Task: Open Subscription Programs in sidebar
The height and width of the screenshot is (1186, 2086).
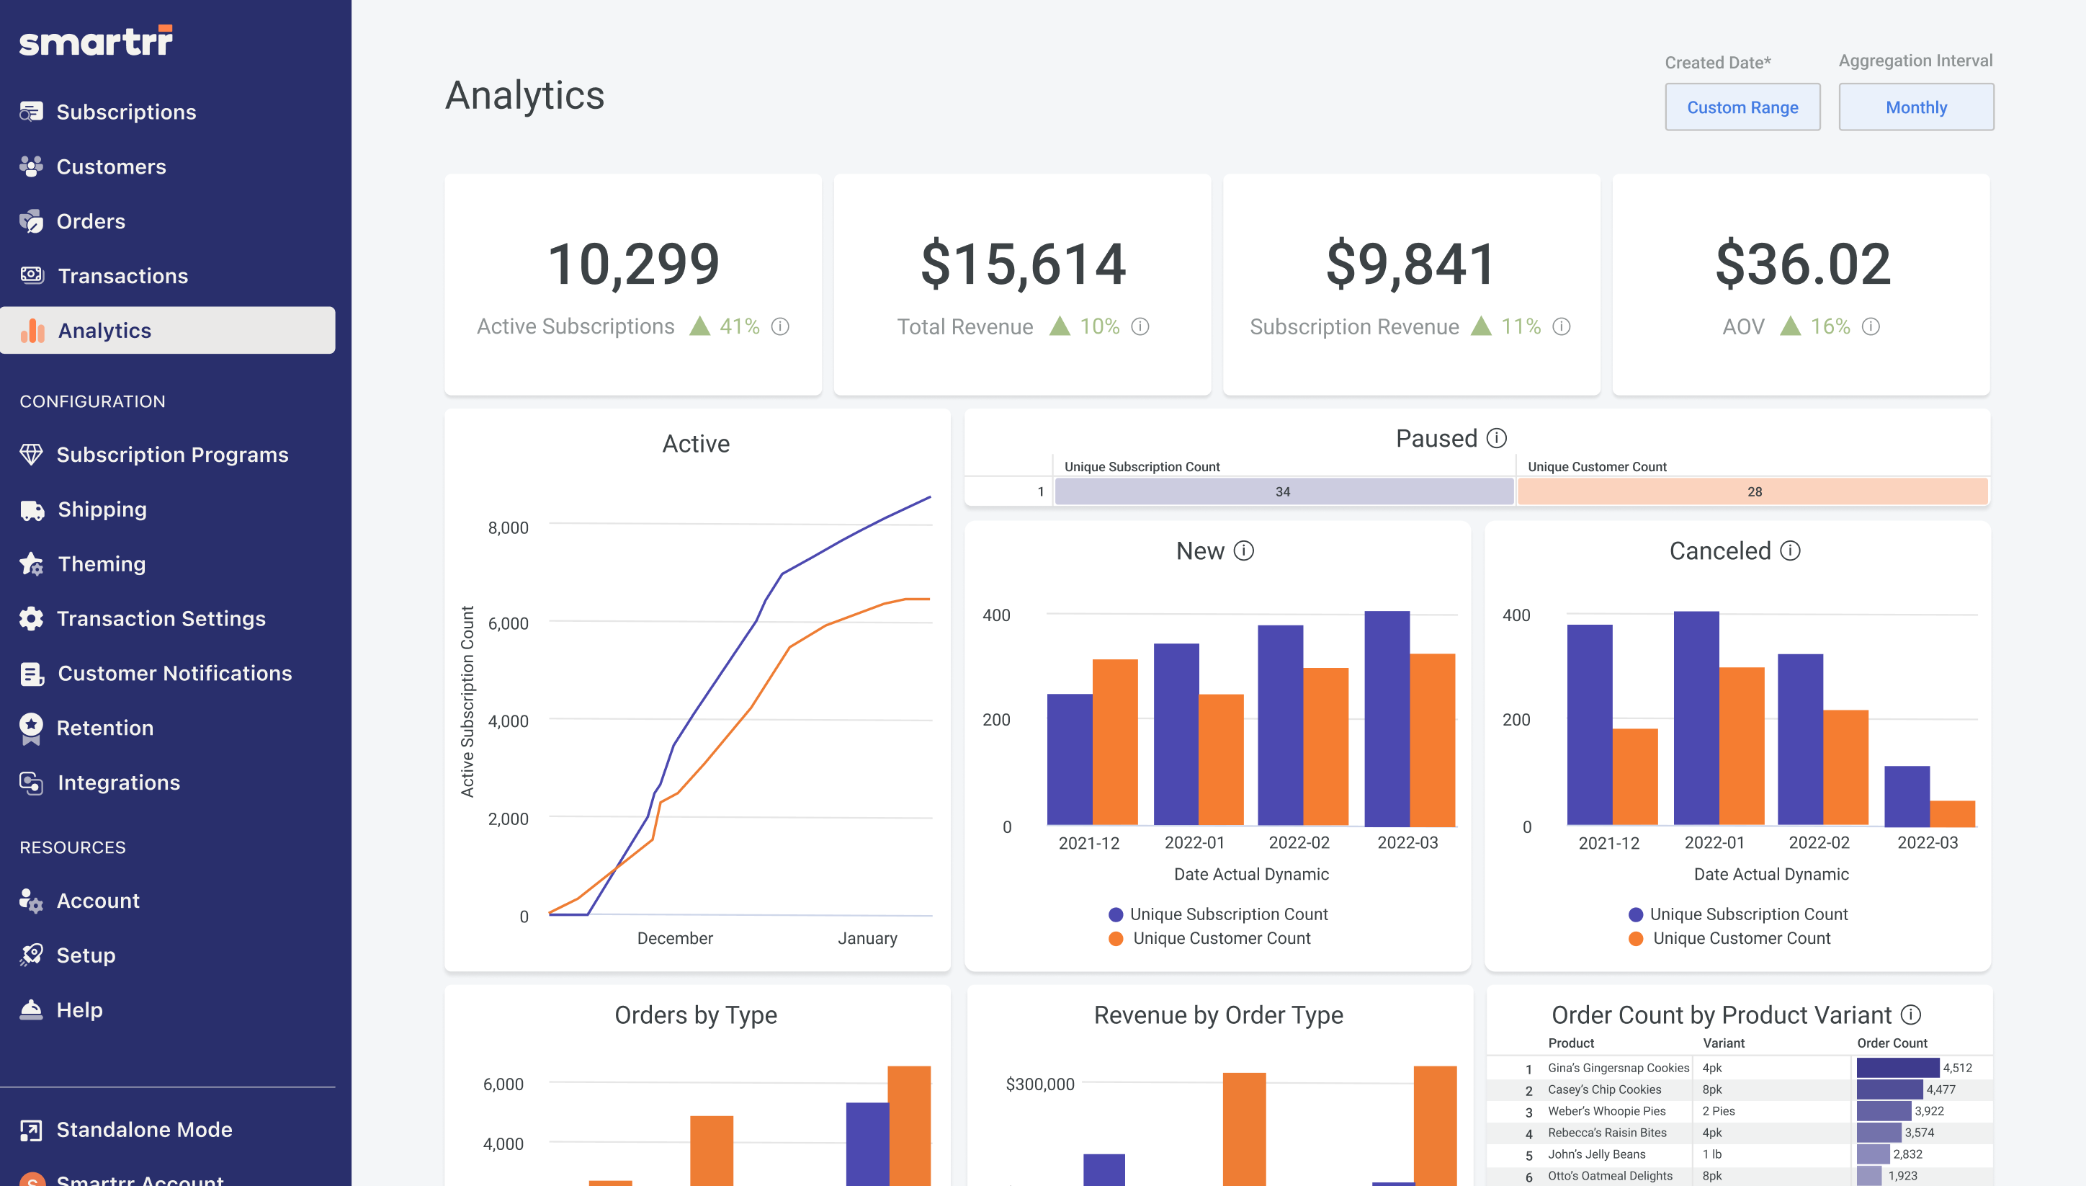Action: (172, 455)
